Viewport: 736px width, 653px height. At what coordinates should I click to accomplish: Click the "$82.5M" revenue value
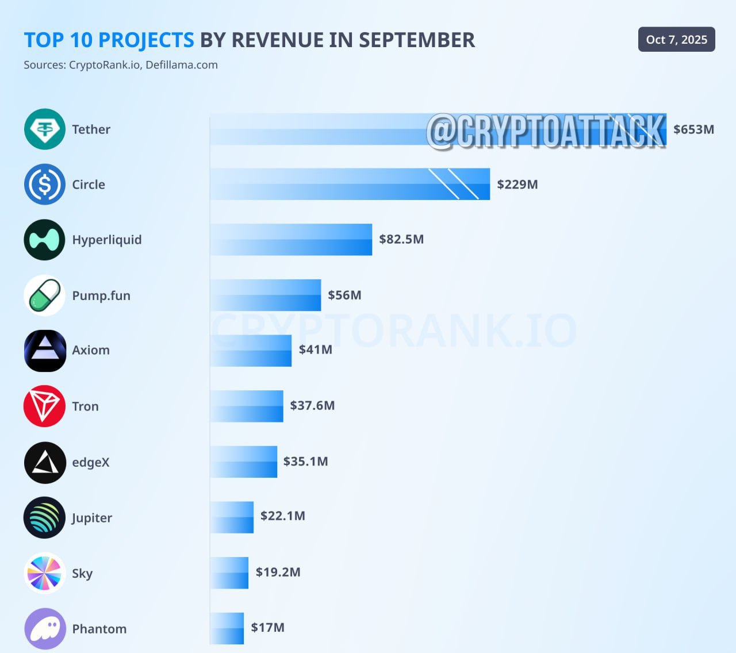click(x=401, y=239)
